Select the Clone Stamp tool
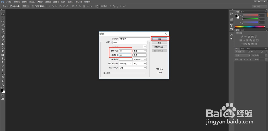Image resolution: width=268 pixels, height=131 pixels. tap(3, 44)
